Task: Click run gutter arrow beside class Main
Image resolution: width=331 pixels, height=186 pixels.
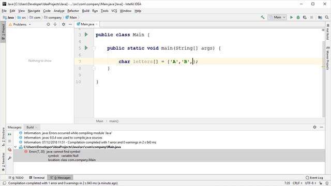Action: click(86, 35)
